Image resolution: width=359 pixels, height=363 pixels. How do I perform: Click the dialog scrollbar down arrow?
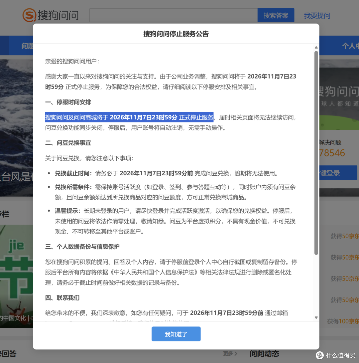(x=316, y=318)
